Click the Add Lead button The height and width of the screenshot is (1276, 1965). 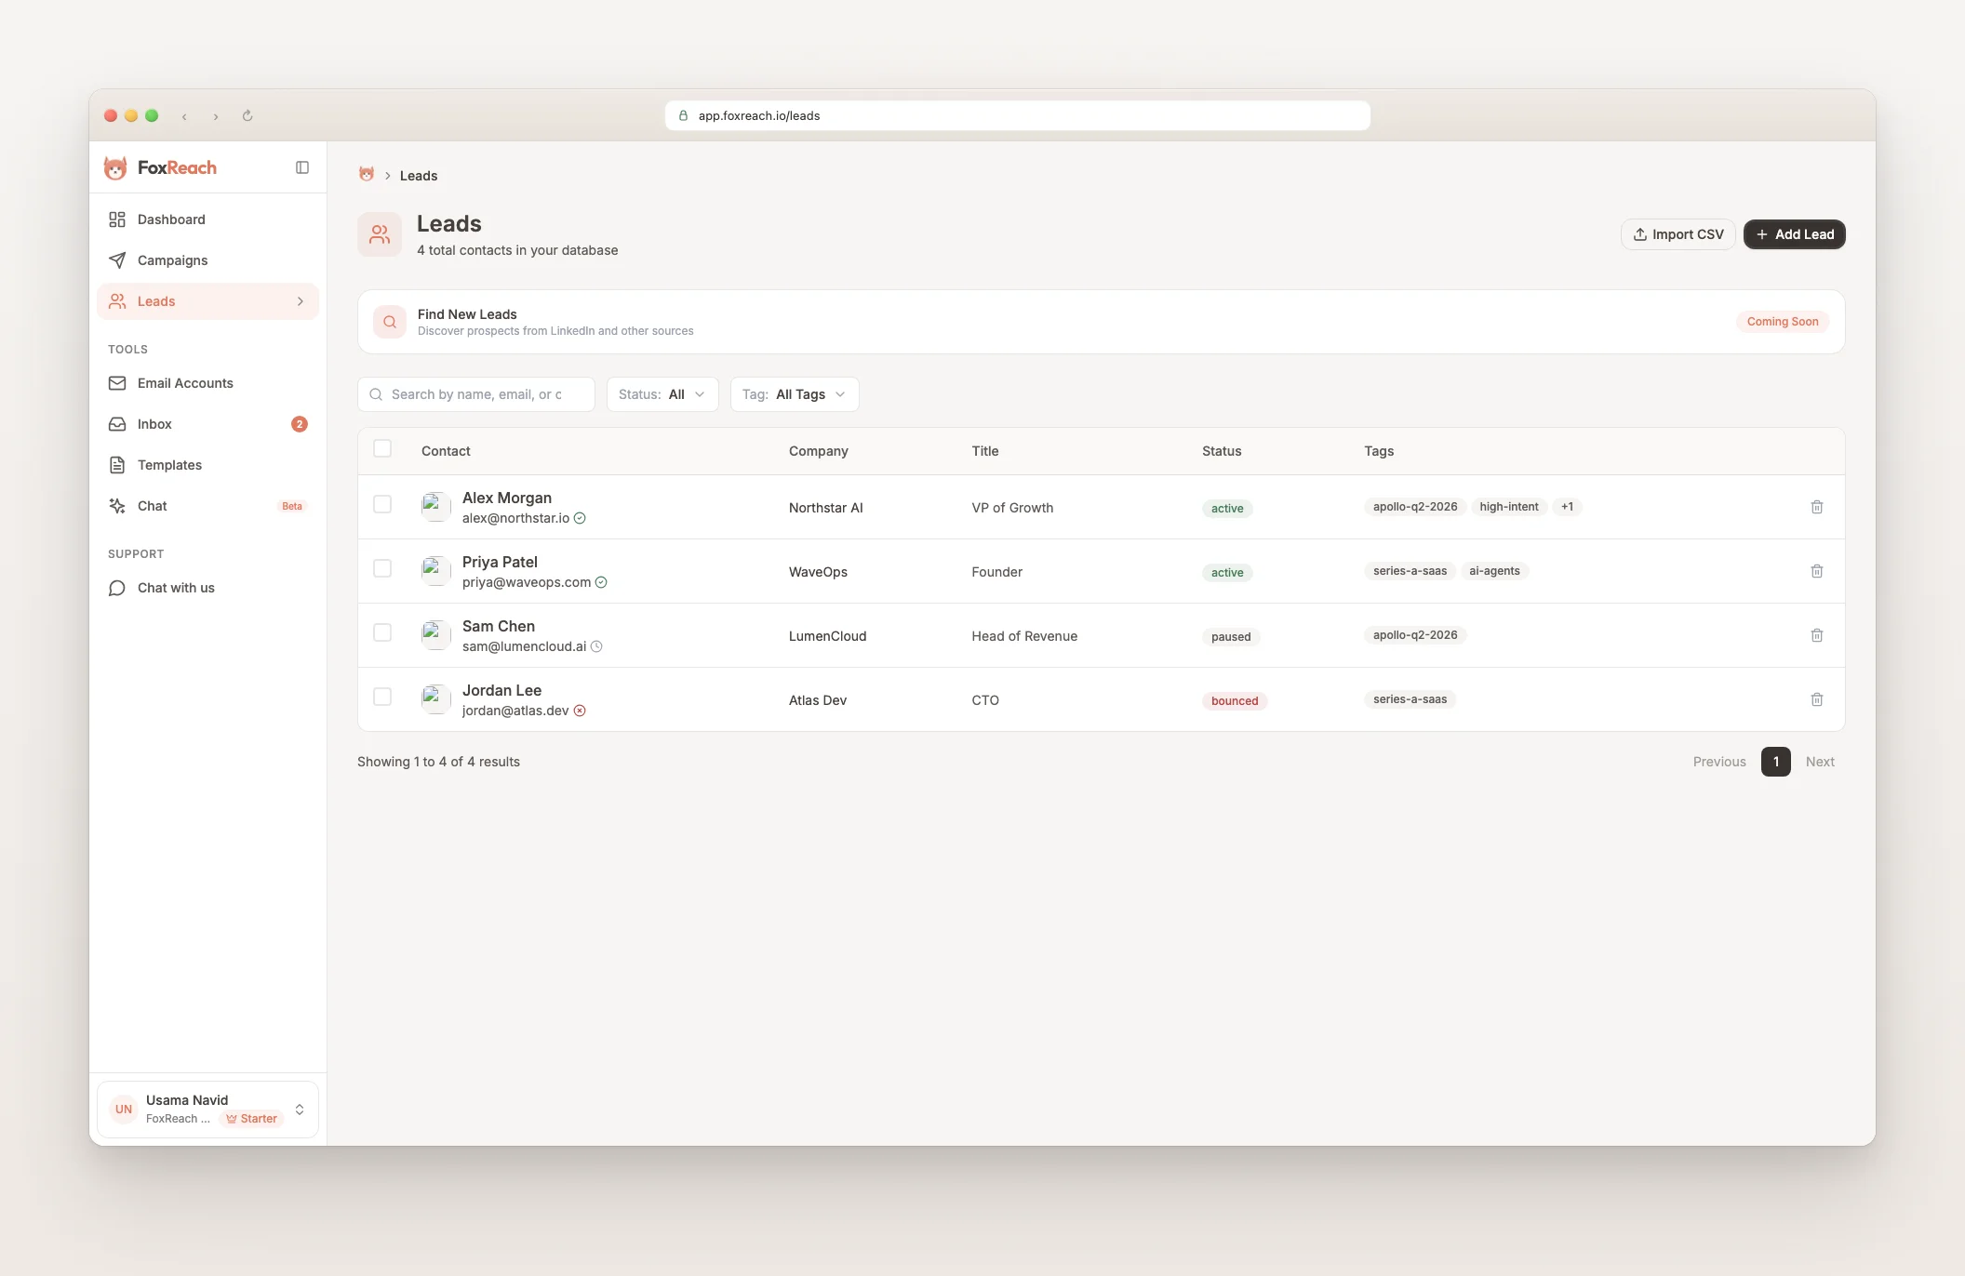coord(1794,234)
